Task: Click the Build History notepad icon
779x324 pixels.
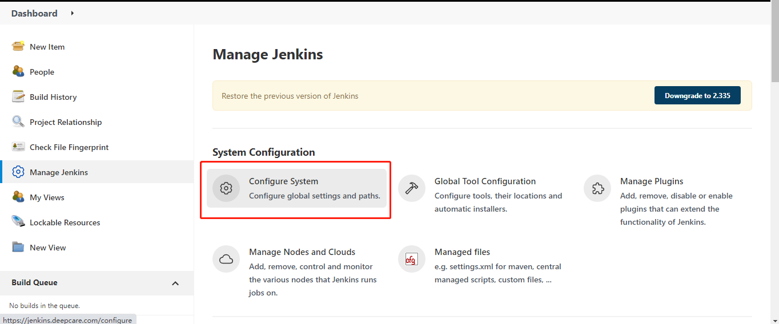Action: pos(18,96)
